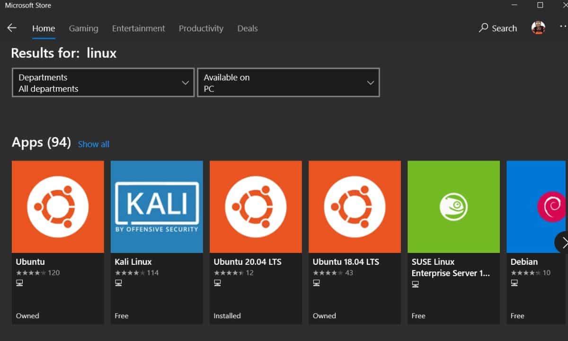Viewport: 568px width, 341px height.
Task: Open the user profile avatar
Action: tap(538, 28)
